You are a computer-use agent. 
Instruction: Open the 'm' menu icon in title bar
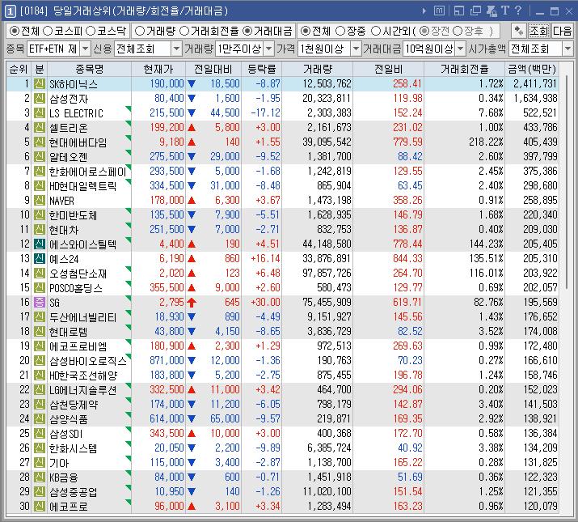pos(439,11)
